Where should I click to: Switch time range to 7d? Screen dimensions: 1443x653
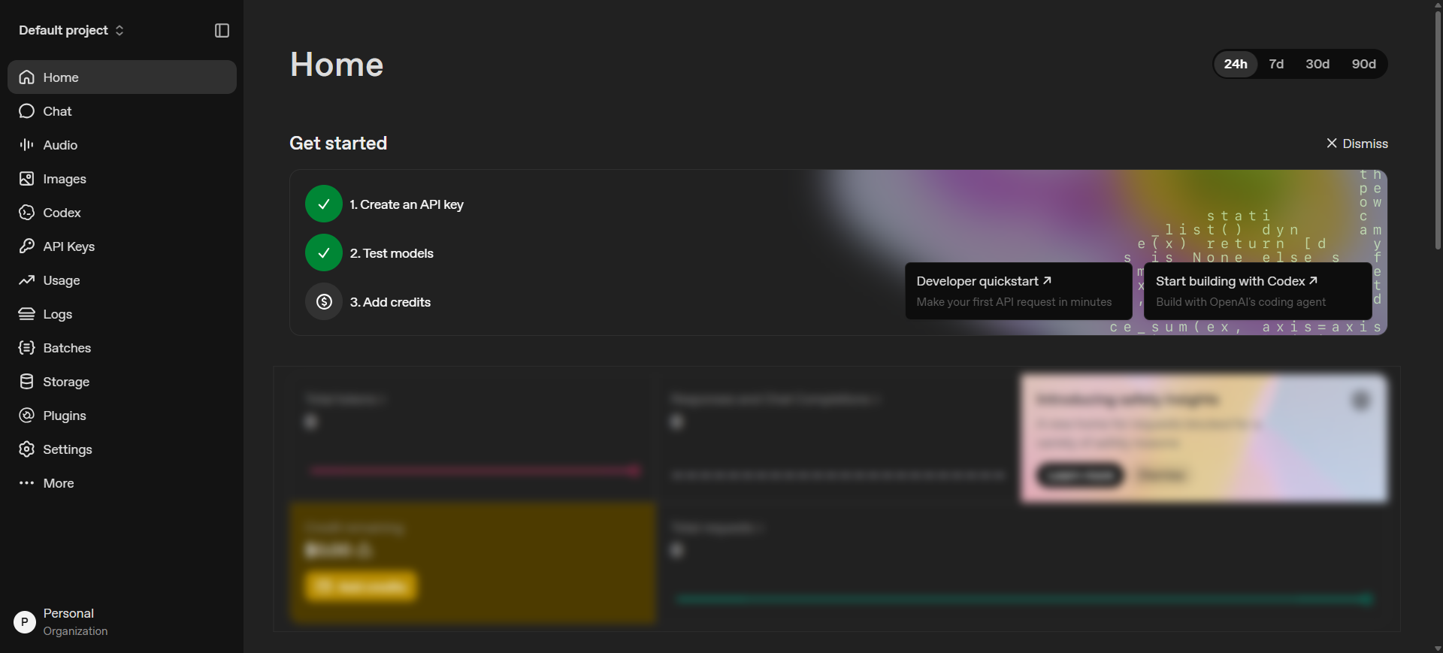[x=1276, y=64]
